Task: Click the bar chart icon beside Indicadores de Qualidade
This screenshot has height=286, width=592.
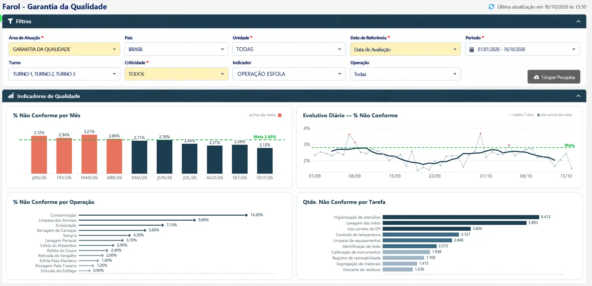Action: 11,96
